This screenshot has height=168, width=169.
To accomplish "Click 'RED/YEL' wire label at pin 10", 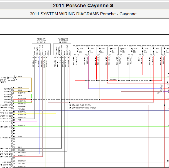I will (22, 112).
